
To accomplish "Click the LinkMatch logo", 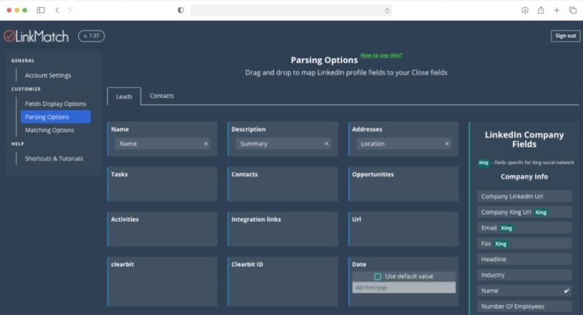I will (36, 36).
